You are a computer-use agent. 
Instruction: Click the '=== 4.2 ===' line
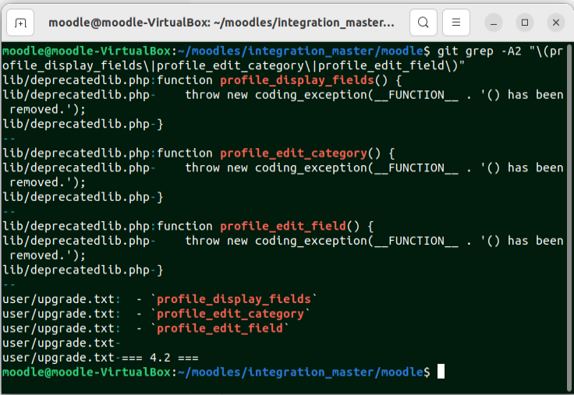101,358
